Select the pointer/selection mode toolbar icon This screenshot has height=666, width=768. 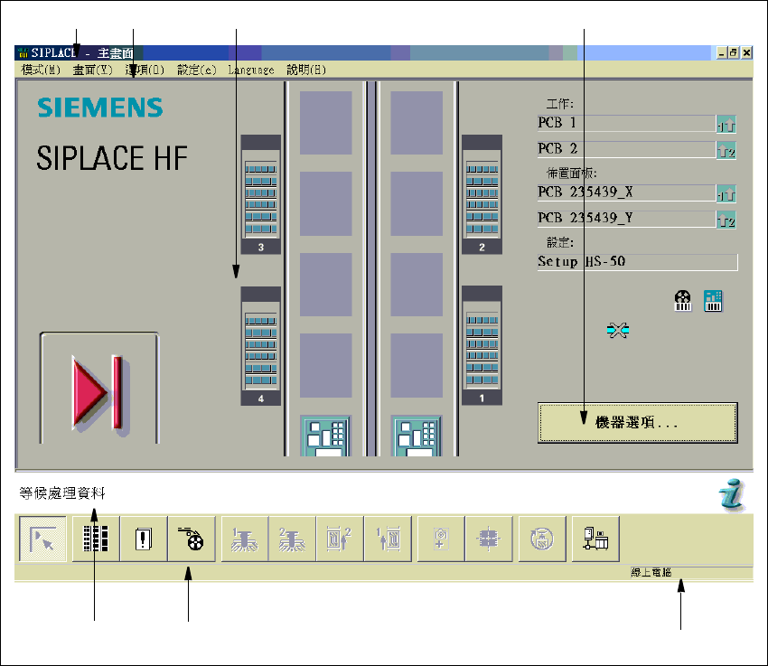(42, 539)
